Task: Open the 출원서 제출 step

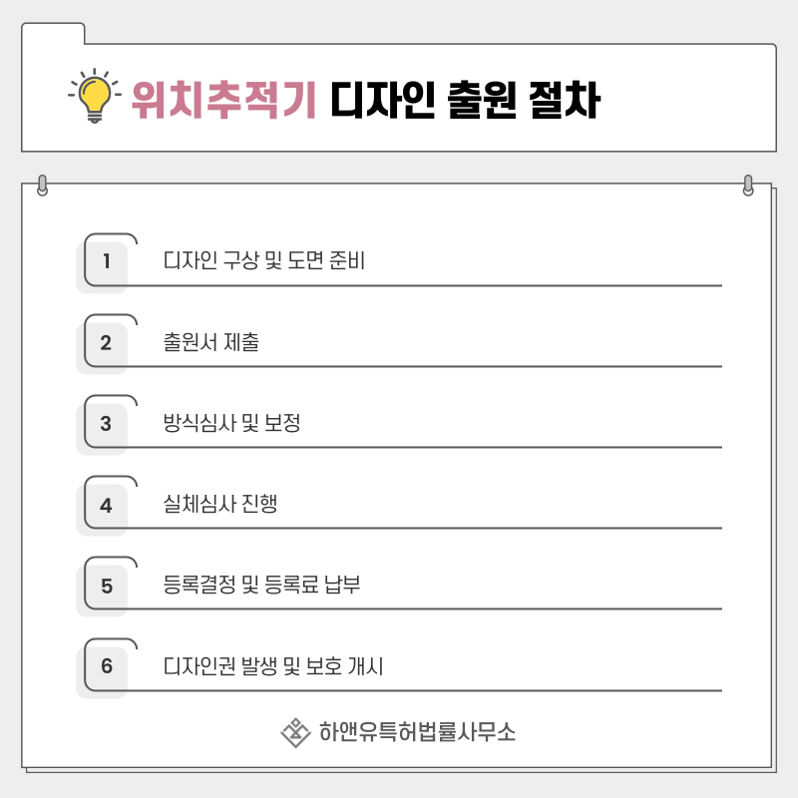Action: pos(211,342)
